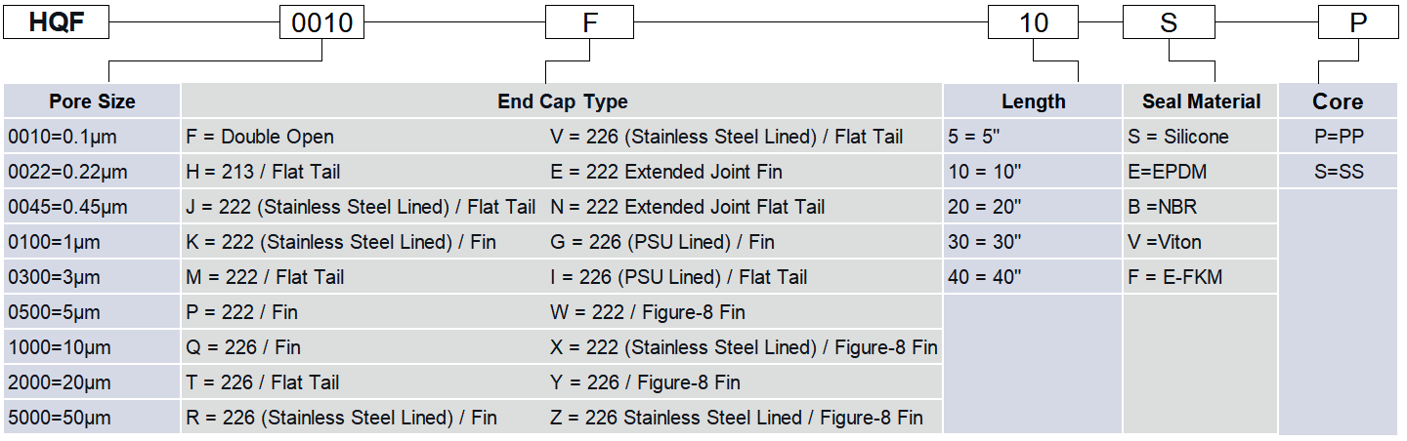The height and width of the screenshot is (441, 1407).
Task: Pick the V =Viton seal option
Action: (1165, 242)
